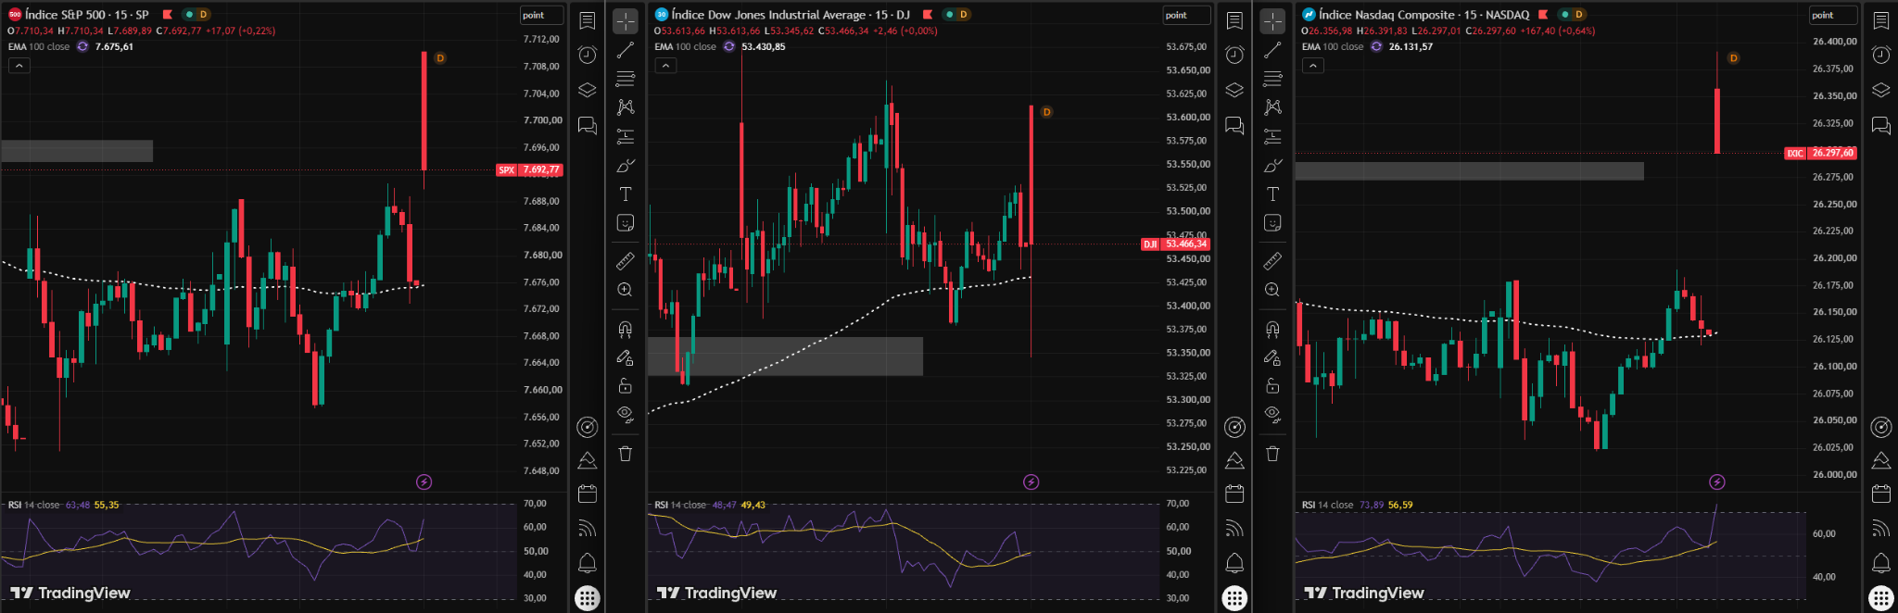The width and height of the screenshot is (1898, 613).
Task: Toggle magnet mode beside Nasdaq chart
Action: [1272, 329]
